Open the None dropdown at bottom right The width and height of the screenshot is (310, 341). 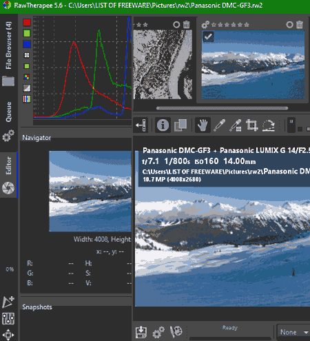(293, 332)
